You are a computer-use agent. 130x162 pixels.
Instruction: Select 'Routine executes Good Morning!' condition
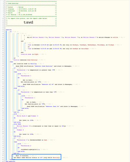pyautogui.click(x=26, y=60)
